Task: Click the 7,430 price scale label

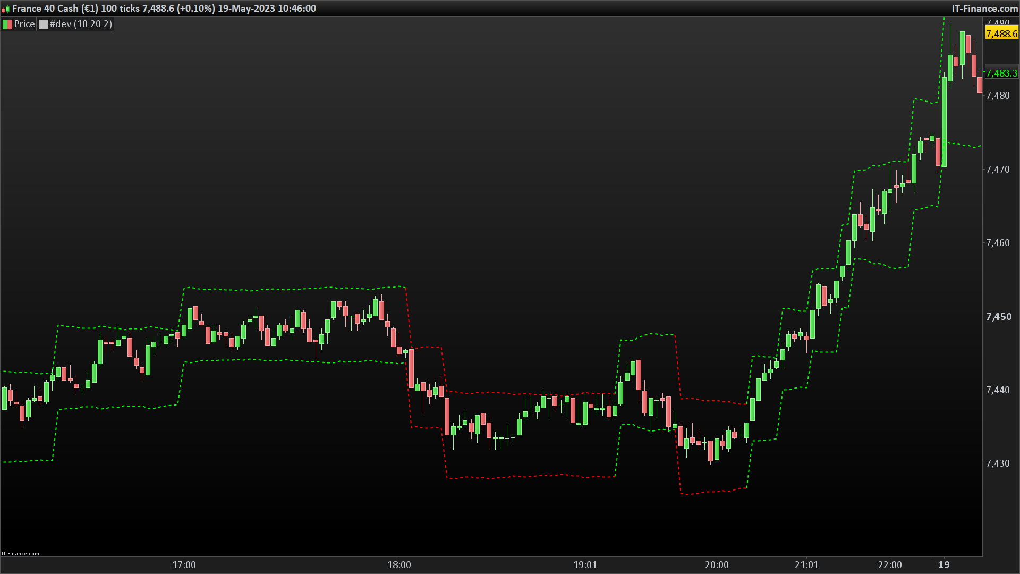Action: tap(998, 463)
